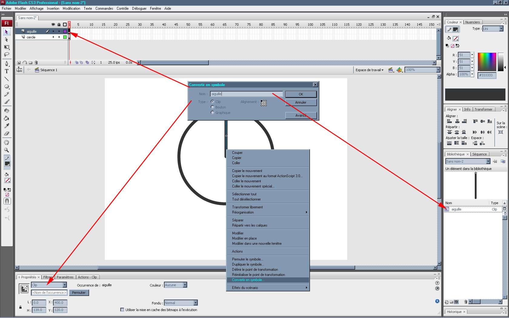Open help icon in Properties panel
The width and height of the screenshot is (509, 318).
437,283
